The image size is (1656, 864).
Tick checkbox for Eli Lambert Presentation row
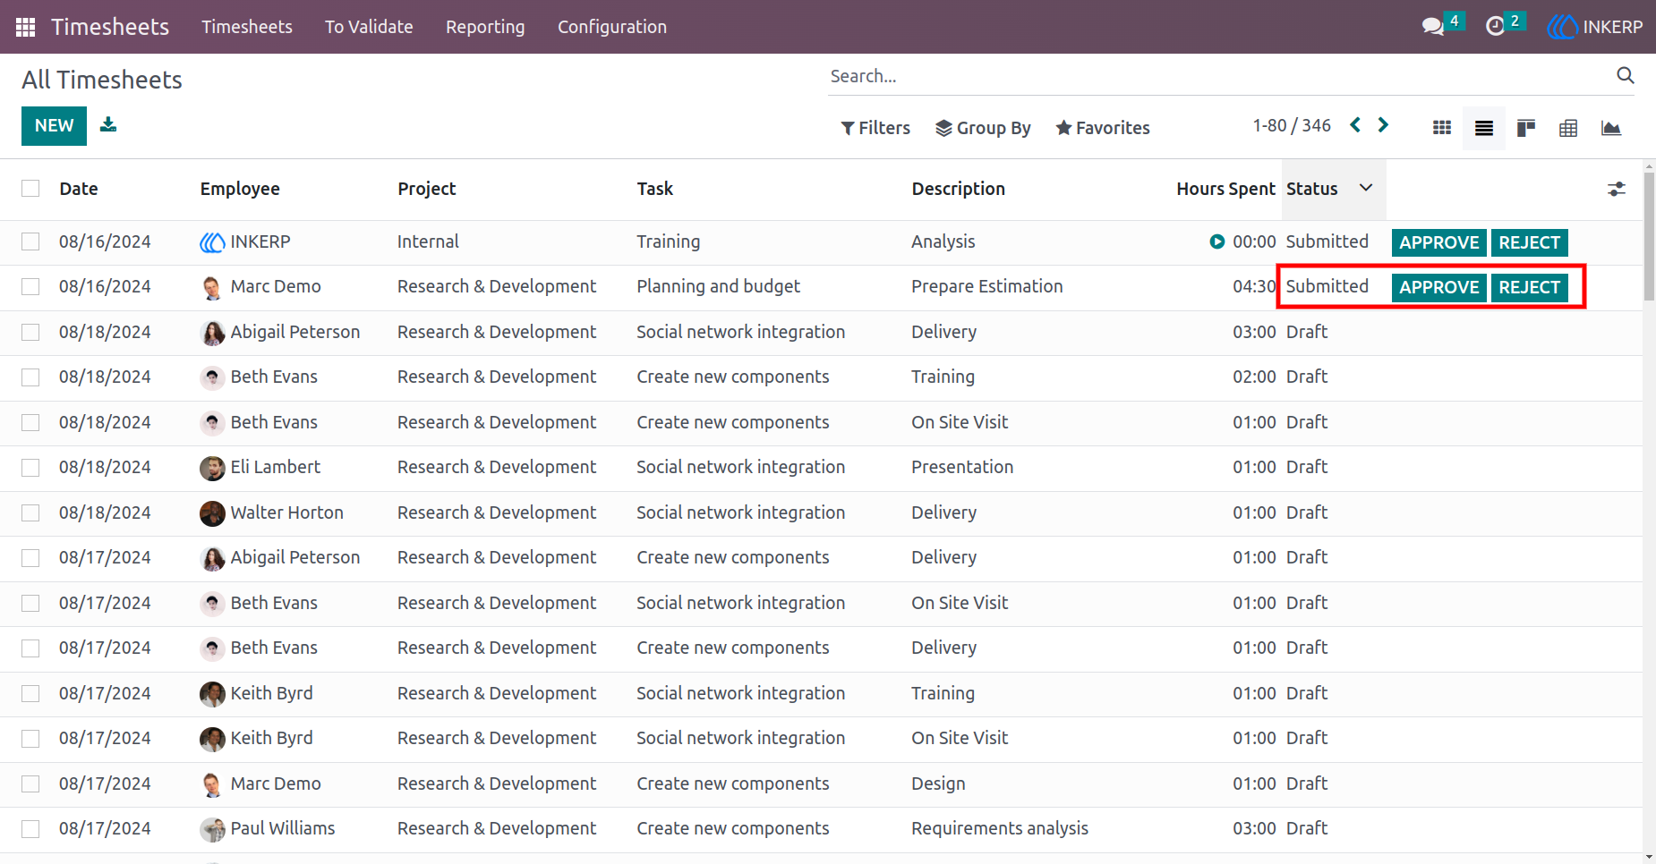click(x=30, y=467)
